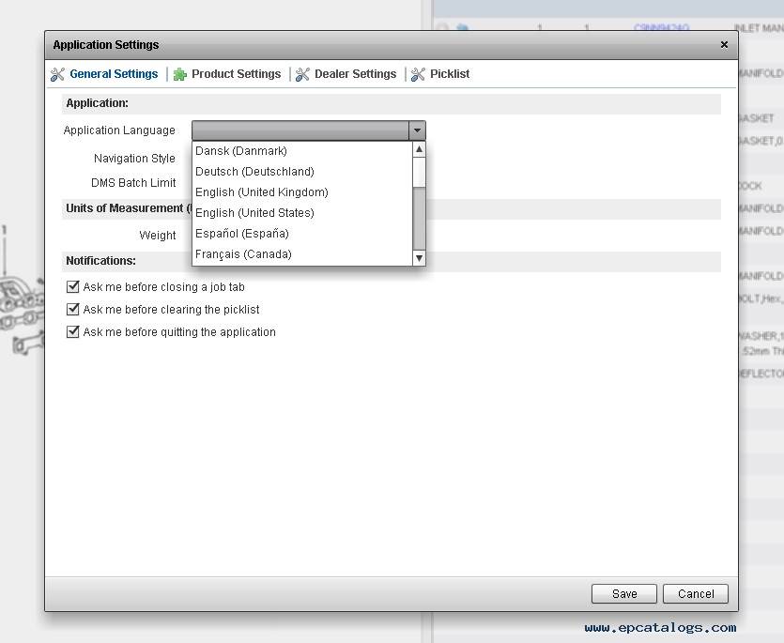Click the language list scroll up arrow
This screenshot has width=784, height=643.
pos(419,149)
